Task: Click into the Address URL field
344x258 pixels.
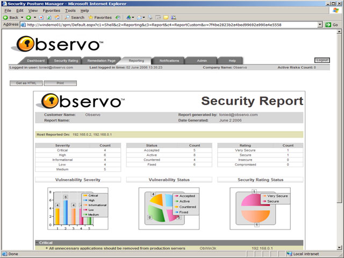Action: click(x=171, y=25)
